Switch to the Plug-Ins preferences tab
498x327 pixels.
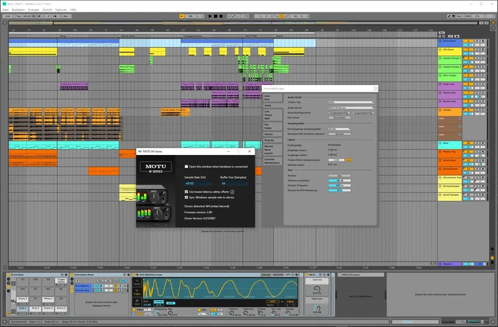click(272, 140)
